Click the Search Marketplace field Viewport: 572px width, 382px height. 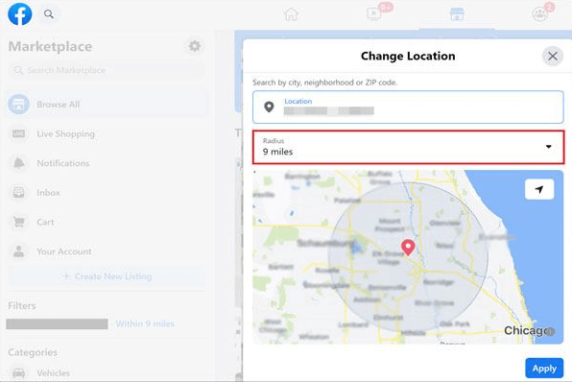[107, 70]
